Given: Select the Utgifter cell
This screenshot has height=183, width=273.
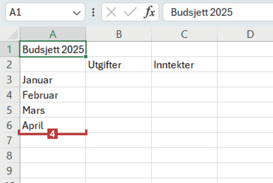Looking at the screenshot, I should pos(118,65).
